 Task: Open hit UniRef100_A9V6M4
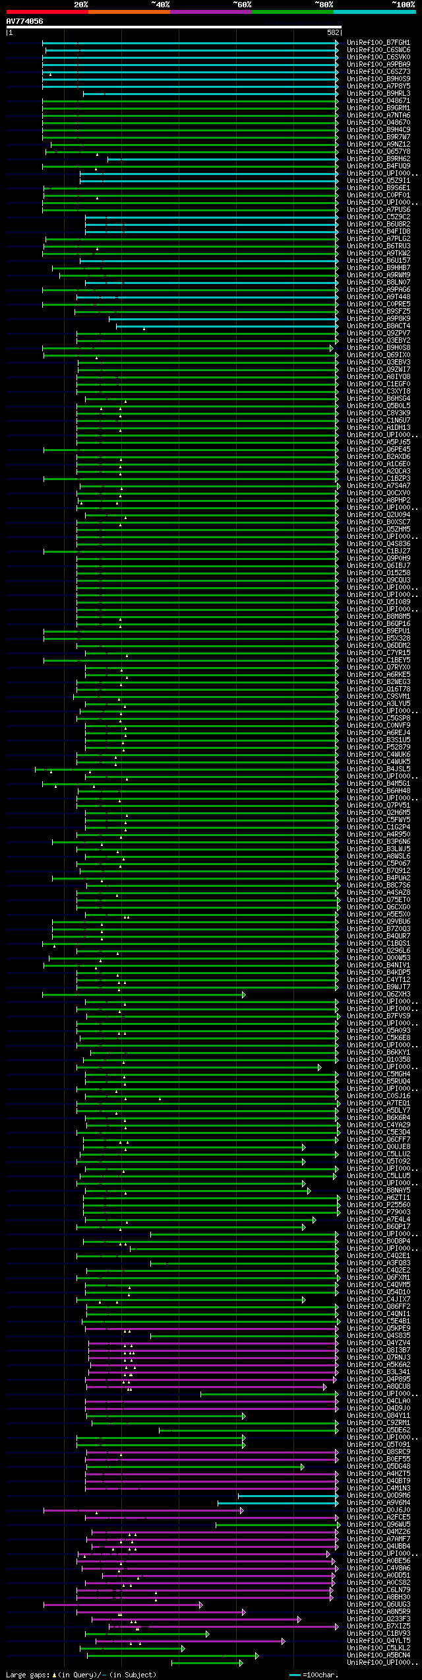(378, 1503)
